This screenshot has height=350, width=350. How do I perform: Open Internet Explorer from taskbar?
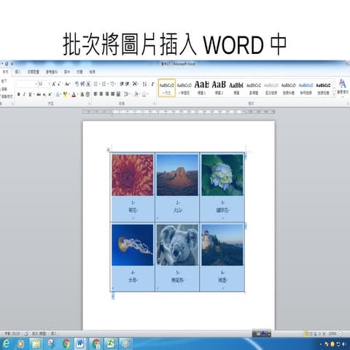[6, 343]
